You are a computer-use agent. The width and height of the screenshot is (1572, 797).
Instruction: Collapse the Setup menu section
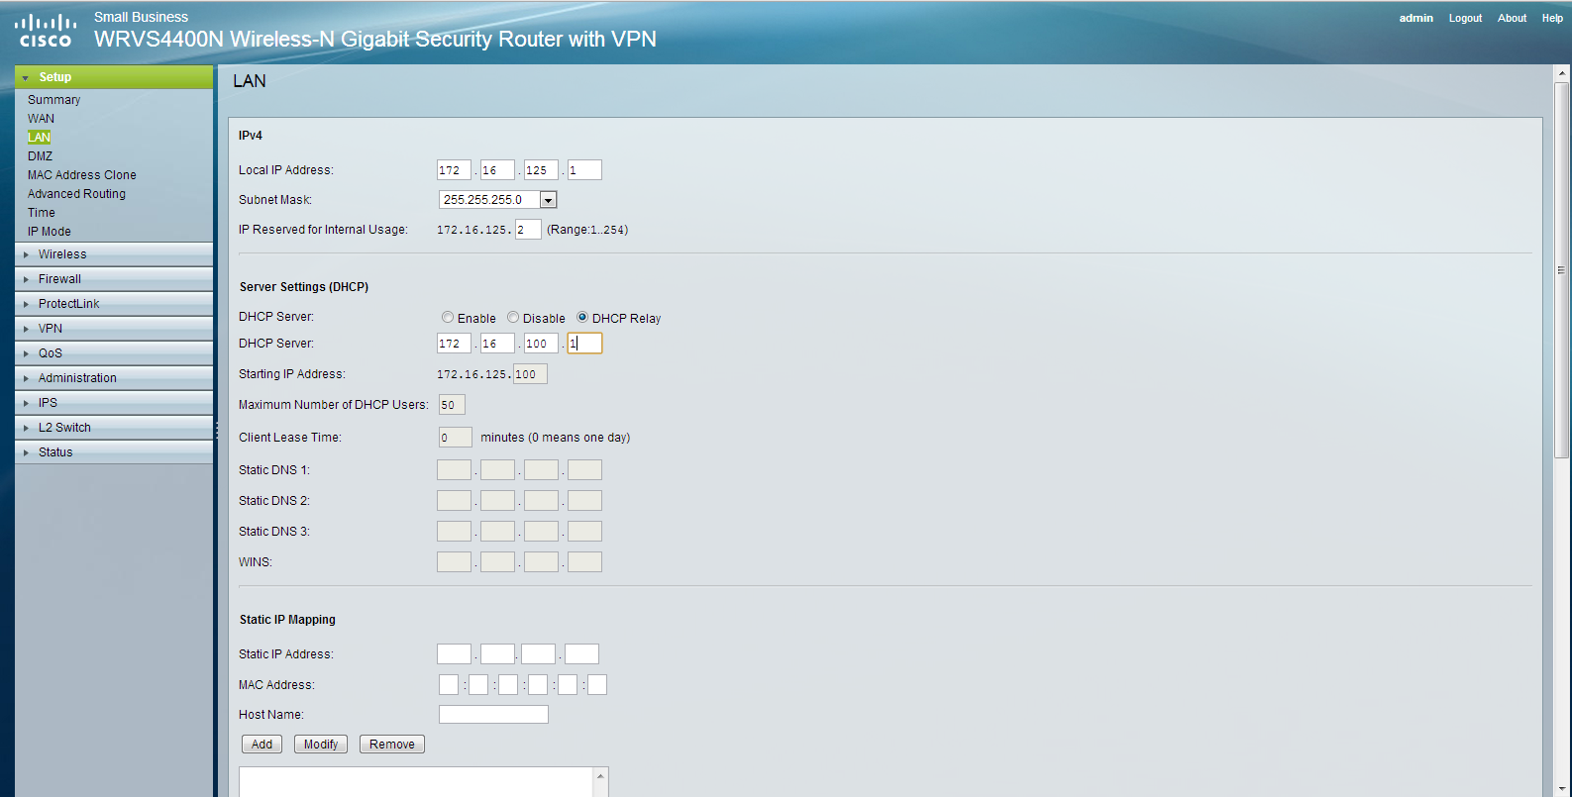click(114, 77)
